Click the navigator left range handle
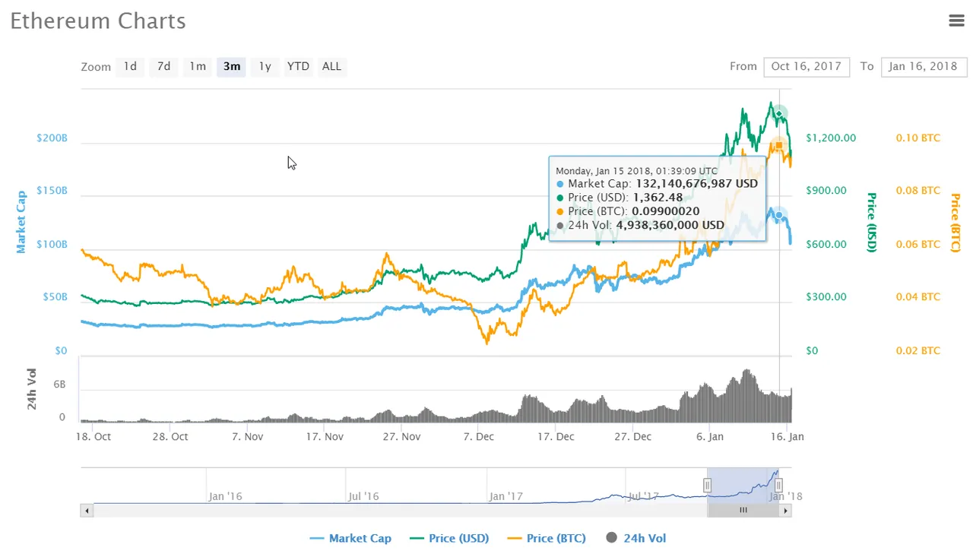 coord(707,485)
